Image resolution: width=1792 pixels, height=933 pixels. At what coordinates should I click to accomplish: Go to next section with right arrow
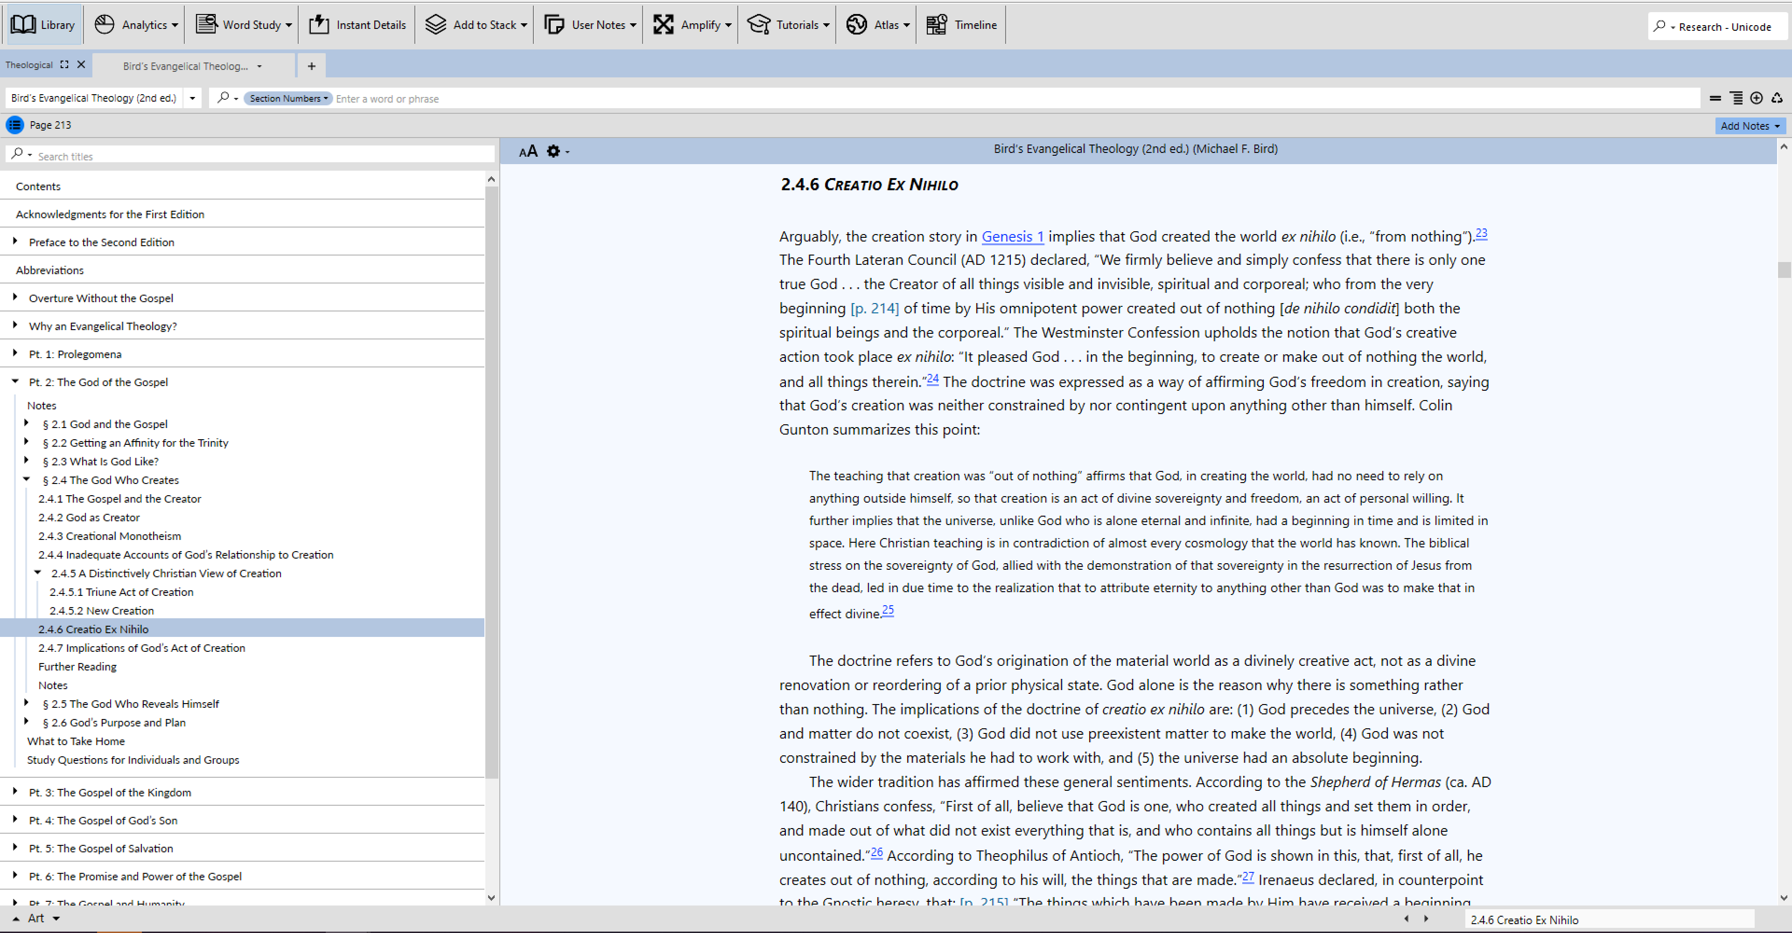point(1426,919)
